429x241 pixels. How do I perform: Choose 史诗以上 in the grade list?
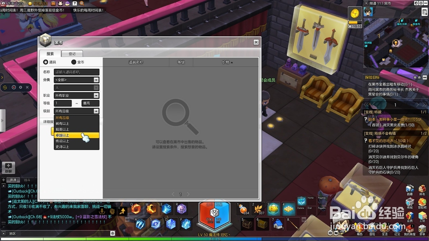pos(77,147)
